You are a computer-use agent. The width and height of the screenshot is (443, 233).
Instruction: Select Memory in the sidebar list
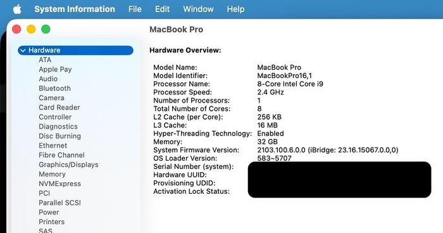[x=52, y=174]
